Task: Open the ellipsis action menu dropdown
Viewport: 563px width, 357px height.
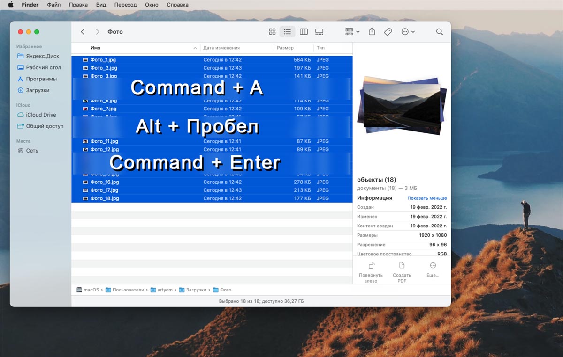Action: 408,32
